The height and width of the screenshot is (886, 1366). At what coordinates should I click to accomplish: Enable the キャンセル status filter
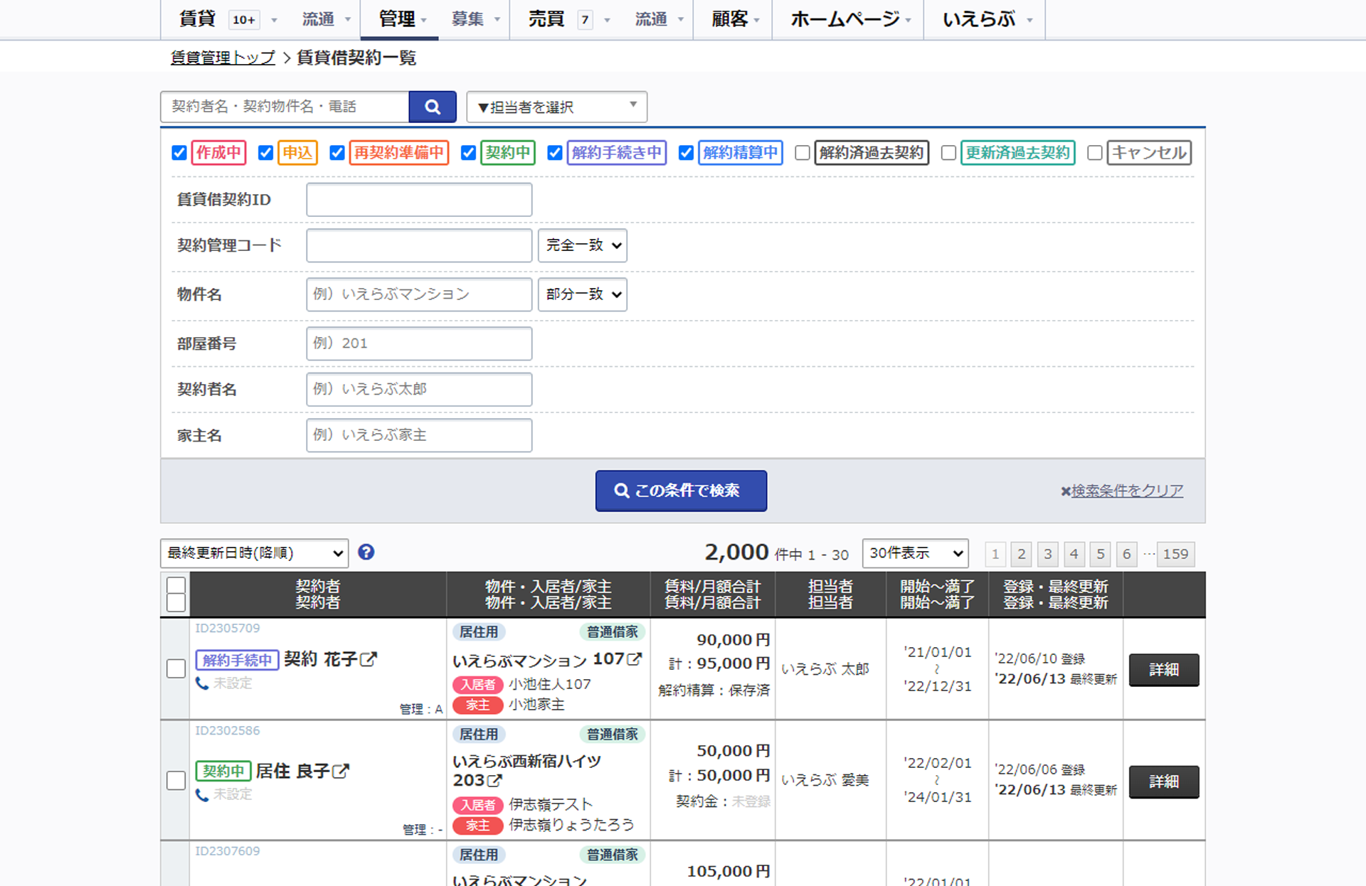coord(1095,152)
